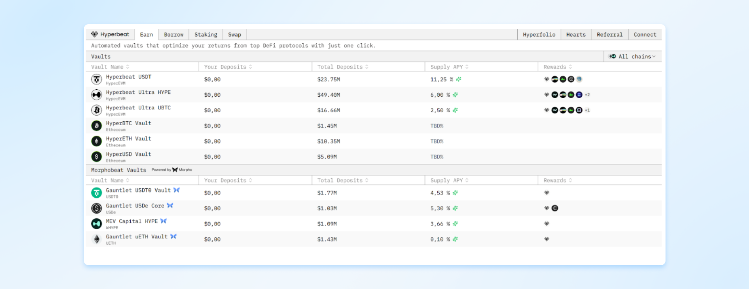Click the Hyperbeat Ultra UBTC bitcoin icon
Viewport: 749px width, 289px height.
(x=96, y=110)
